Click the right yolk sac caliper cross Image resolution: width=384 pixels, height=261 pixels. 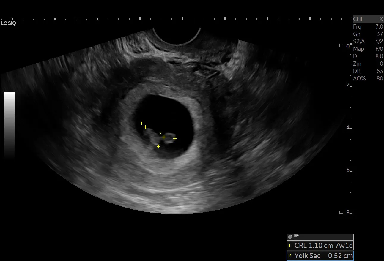pos(175,139)
